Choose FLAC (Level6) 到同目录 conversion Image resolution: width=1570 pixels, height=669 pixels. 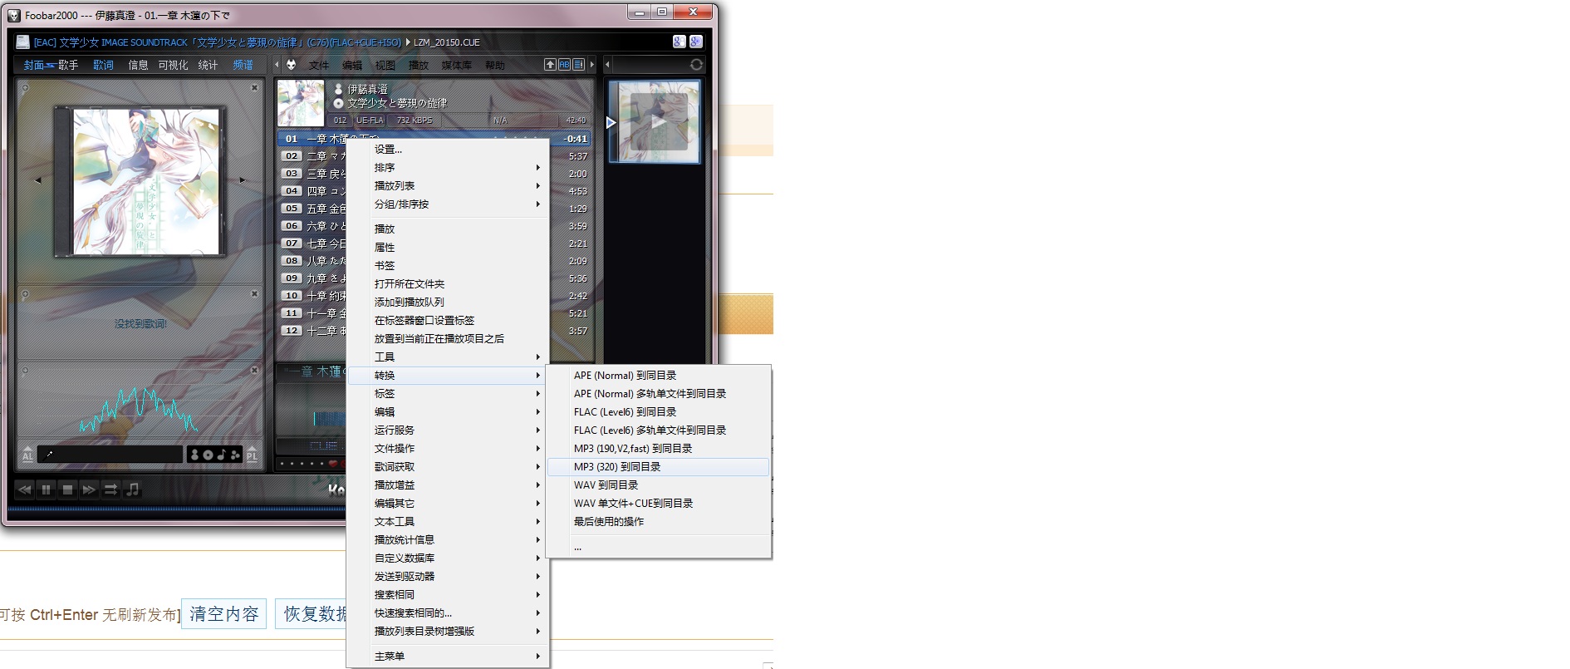coord(658,412)
